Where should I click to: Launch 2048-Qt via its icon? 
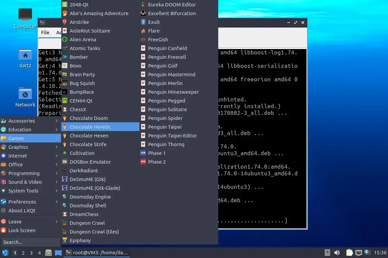[x=65, y=4]
